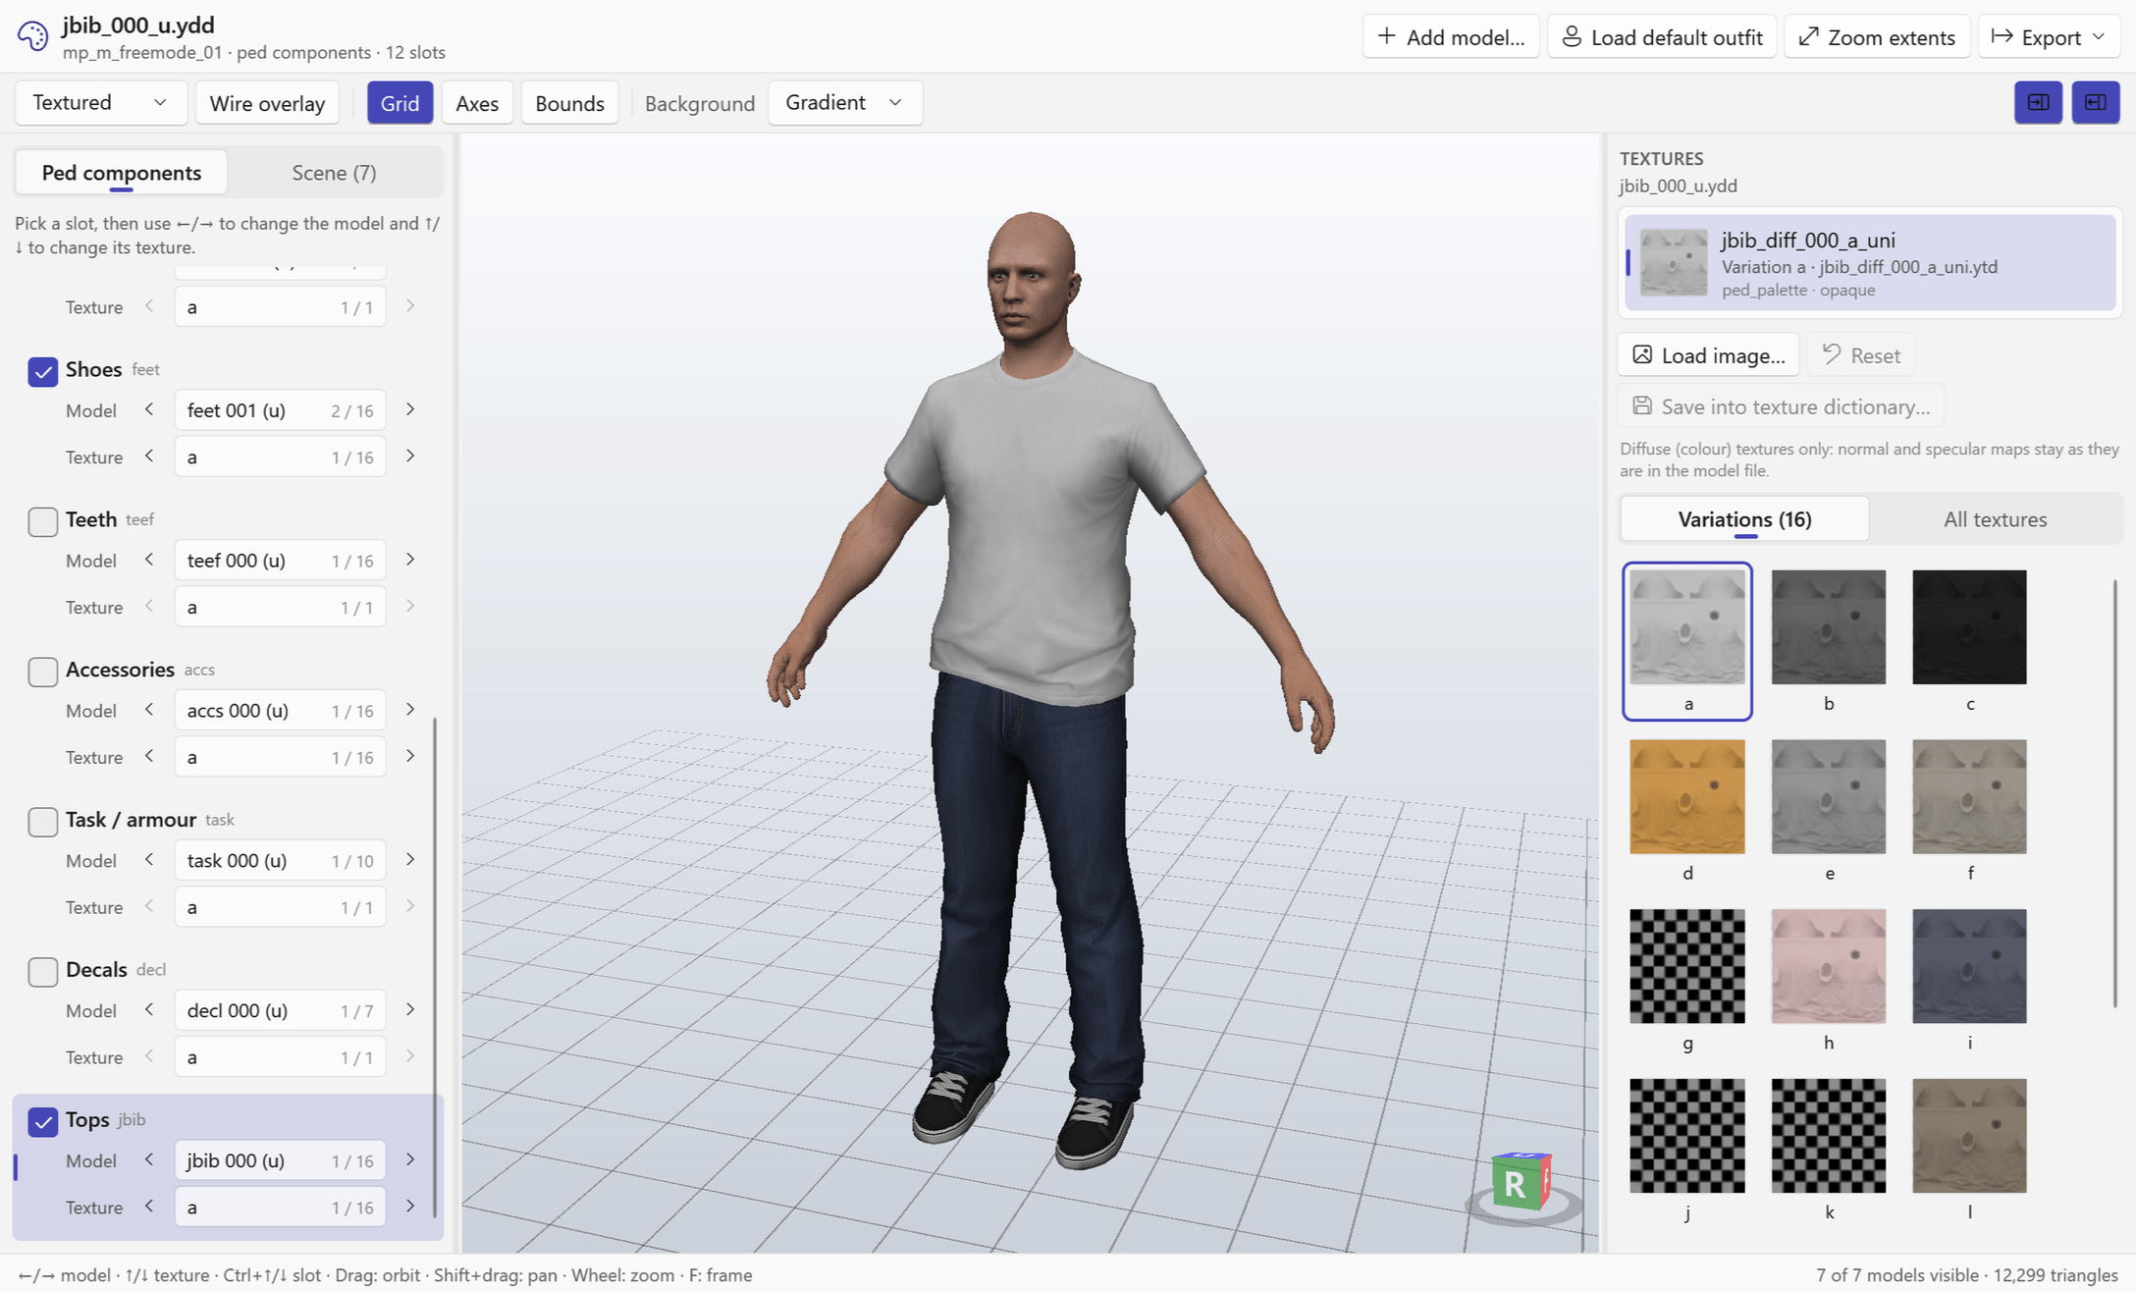Go to next Shoes texture arrow
This screenshot has width=2136, height=1292.
(x=410, y=456)
